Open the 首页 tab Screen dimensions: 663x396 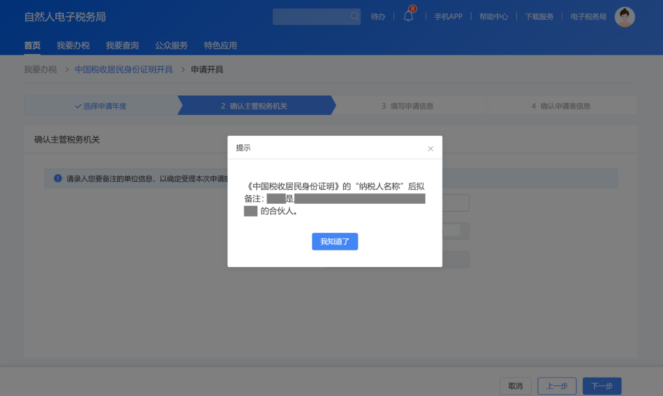coord(32,45)
